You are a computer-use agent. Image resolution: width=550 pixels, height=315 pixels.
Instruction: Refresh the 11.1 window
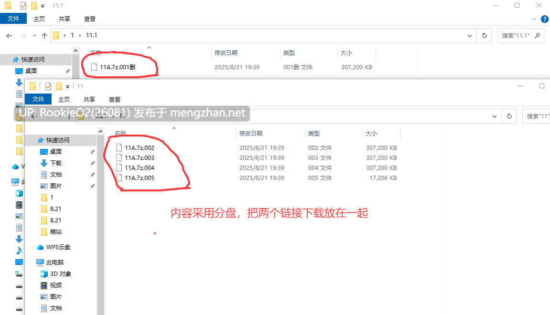pos(485,36)
